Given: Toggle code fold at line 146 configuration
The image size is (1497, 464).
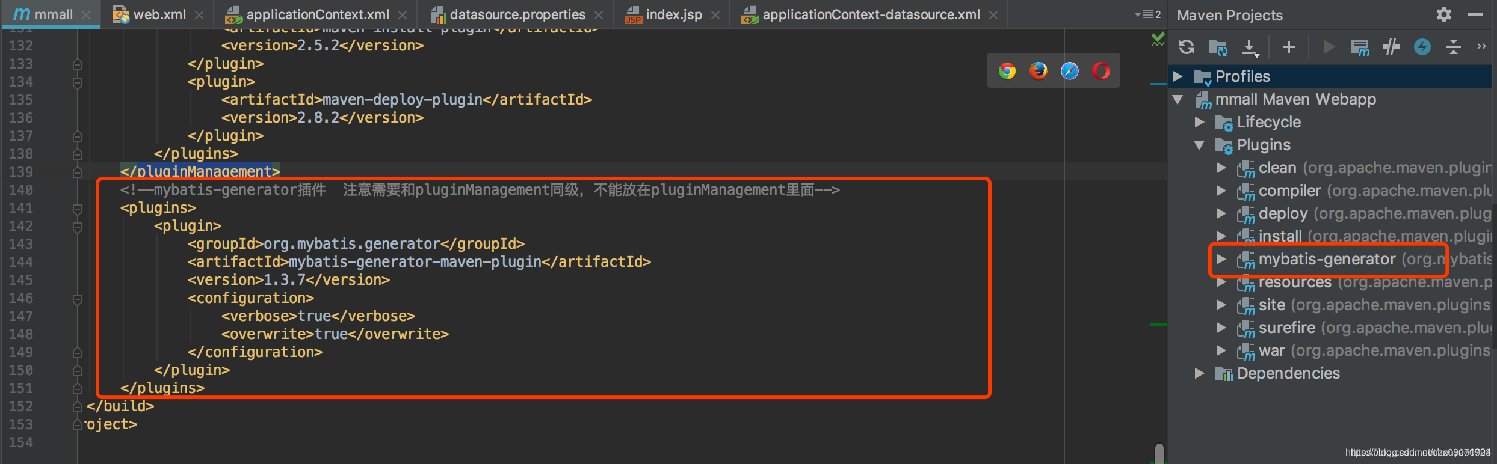Looking at the screenshot, I should point(78,299).
